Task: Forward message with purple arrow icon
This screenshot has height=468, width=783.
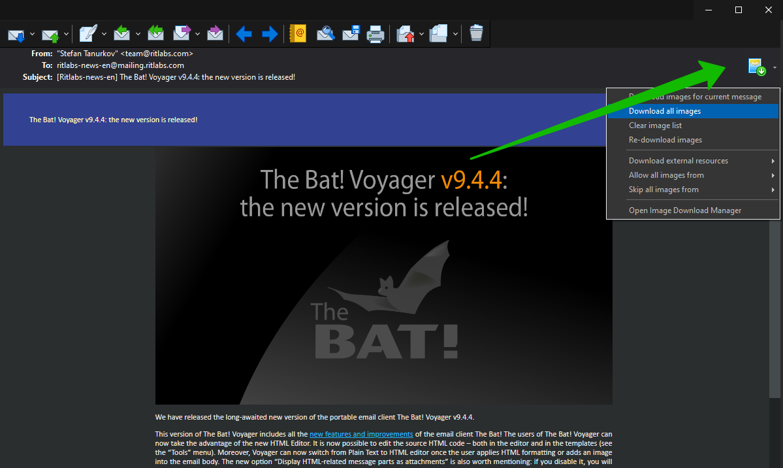Action: click(x=182, y=33)
